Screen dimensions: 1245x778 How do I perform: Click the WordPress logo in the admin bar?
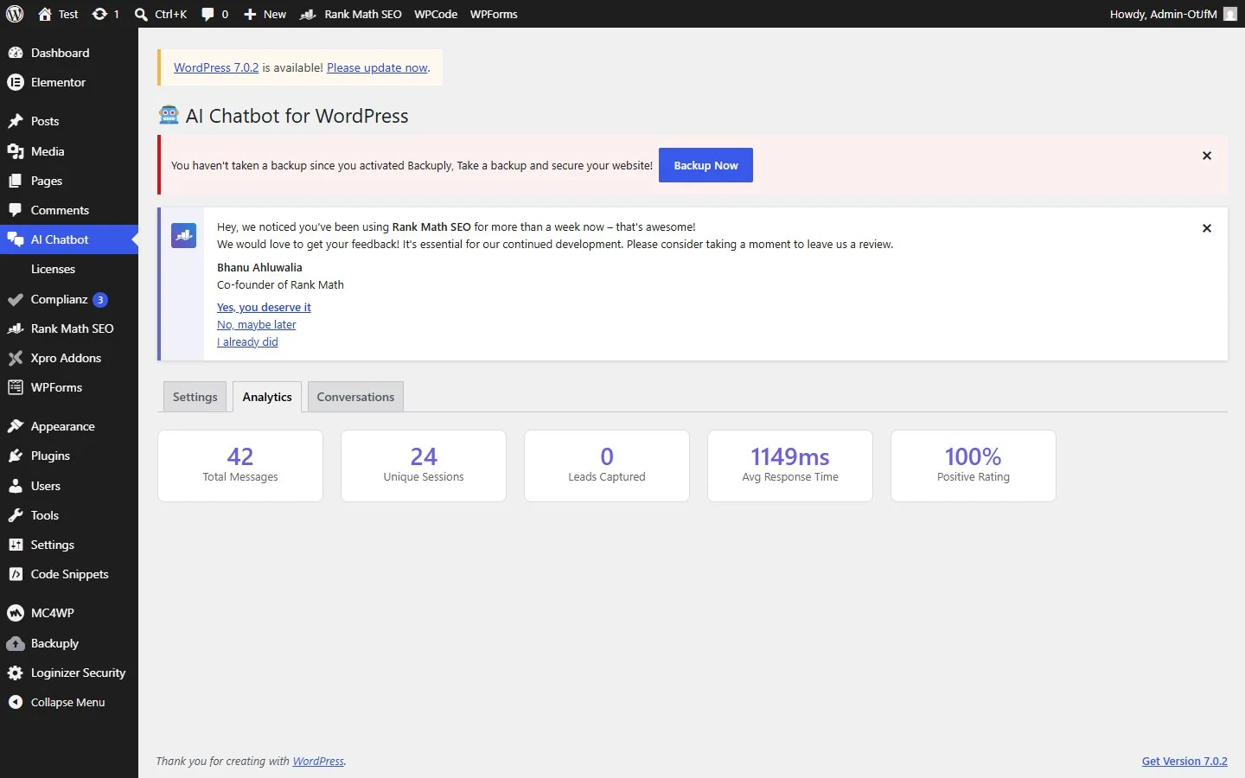coord(15,14)
